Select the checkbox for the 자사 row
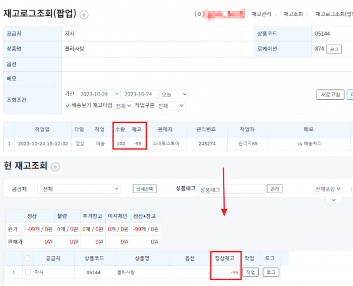The width and height of the screenshot is (353, 286). pyautogui.click(x=27, y=272)
